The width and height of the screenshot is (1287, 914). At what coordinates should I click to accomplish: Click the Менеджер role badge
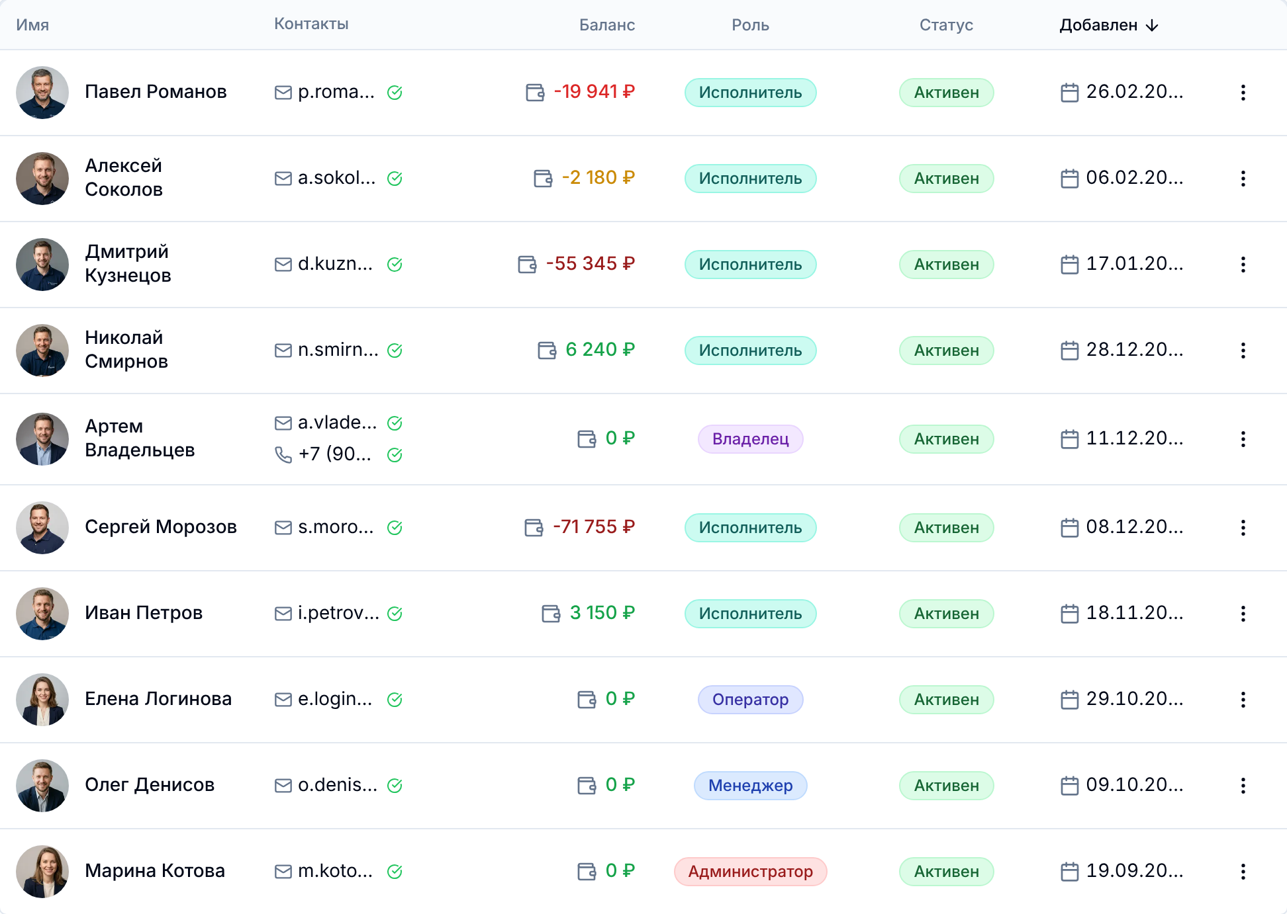coord(751,786)
